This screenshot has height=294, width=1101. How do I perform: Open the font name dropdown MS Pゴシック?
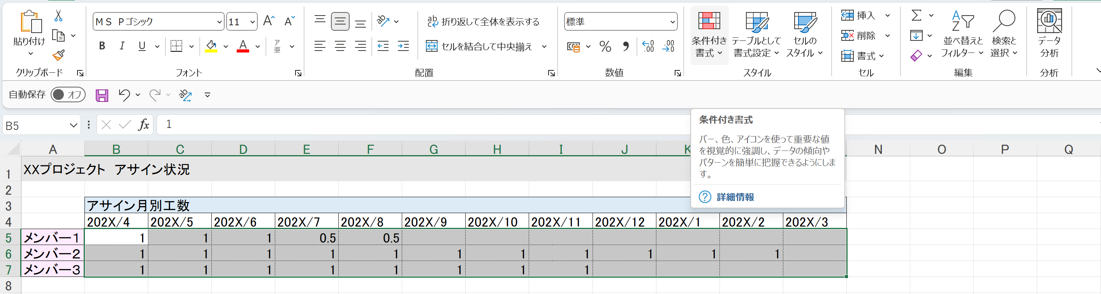[219, 22]
